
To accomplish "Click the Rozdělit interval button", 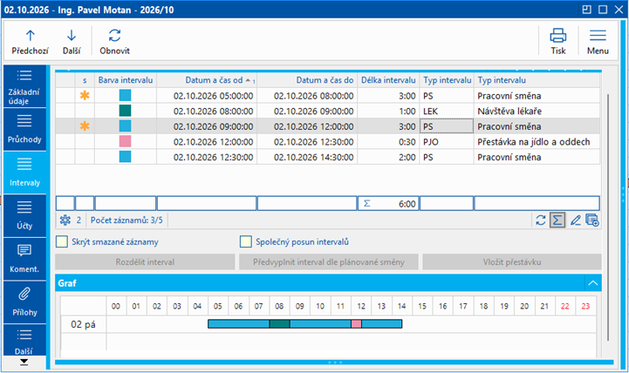I will pos(145,262).
